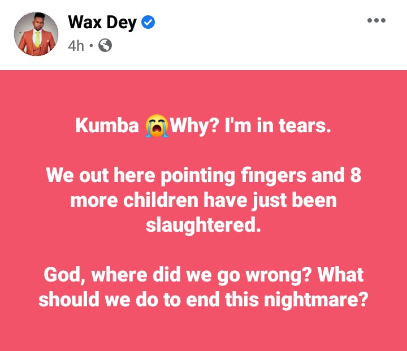Click the empty pink area above the Kumba line
Screen dimensions: 407x351
point(203,92)
